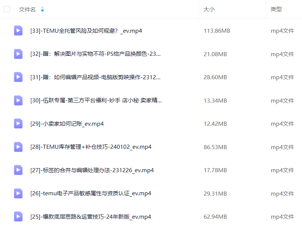
Task: Click video icon for [33]-TEMU全托管风险 file
Action: 18,30
